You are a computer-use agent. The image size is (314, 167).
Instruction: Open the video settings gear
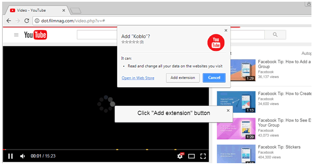point(180,156)
